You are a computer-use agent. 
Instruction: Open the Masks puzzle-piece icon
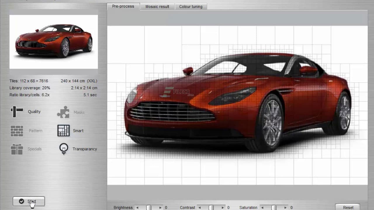(x=63, y=112)
